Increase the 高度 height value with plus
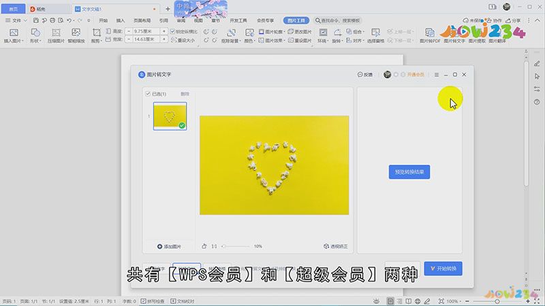545x306 pixels. coord(164,31)
